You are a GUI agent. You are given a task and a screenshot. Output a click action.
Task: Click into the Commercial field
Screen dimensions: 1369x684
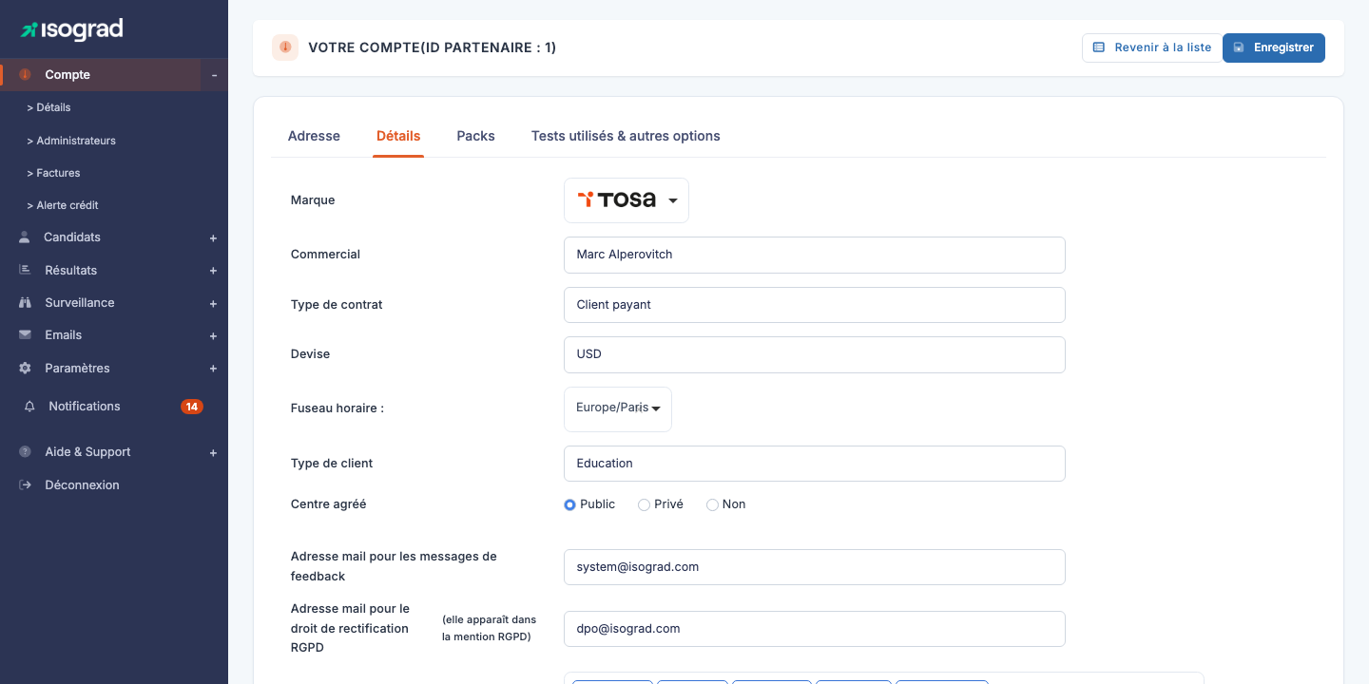point(815,255)
